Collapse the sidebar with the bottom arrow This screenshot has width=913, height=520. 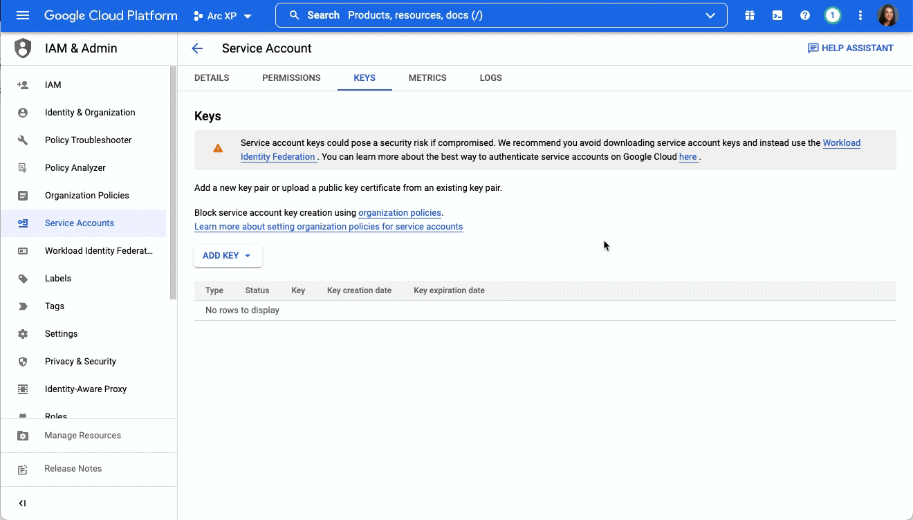(22, 503)
